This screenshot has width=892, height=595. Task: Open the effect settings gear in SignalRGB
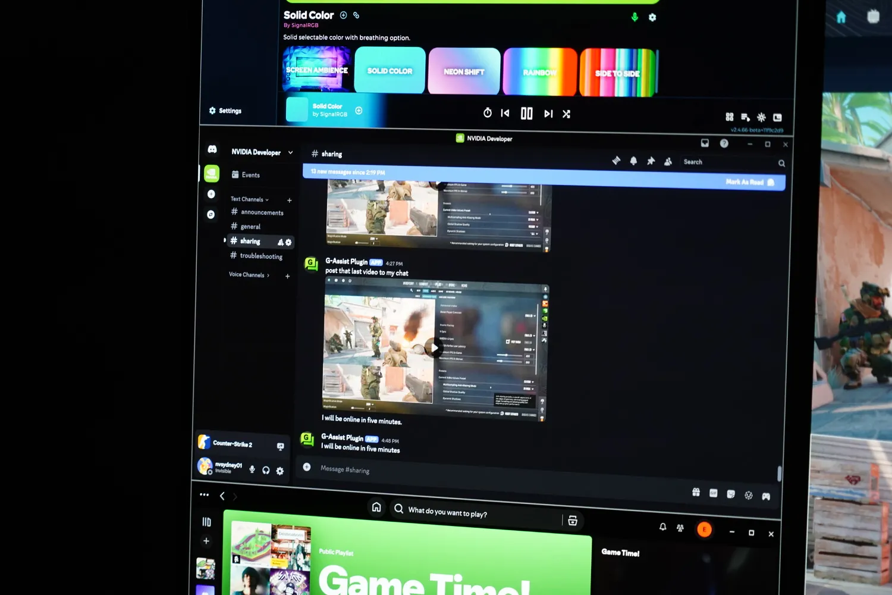(x=652, y=18)
